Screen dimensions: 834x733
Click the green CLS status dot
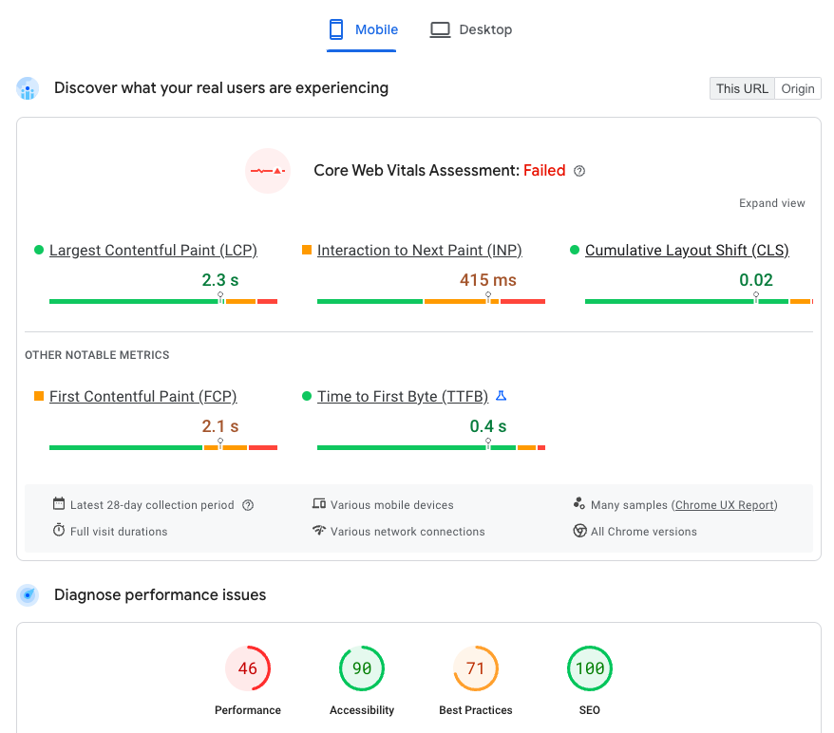(x=575, y=250)
